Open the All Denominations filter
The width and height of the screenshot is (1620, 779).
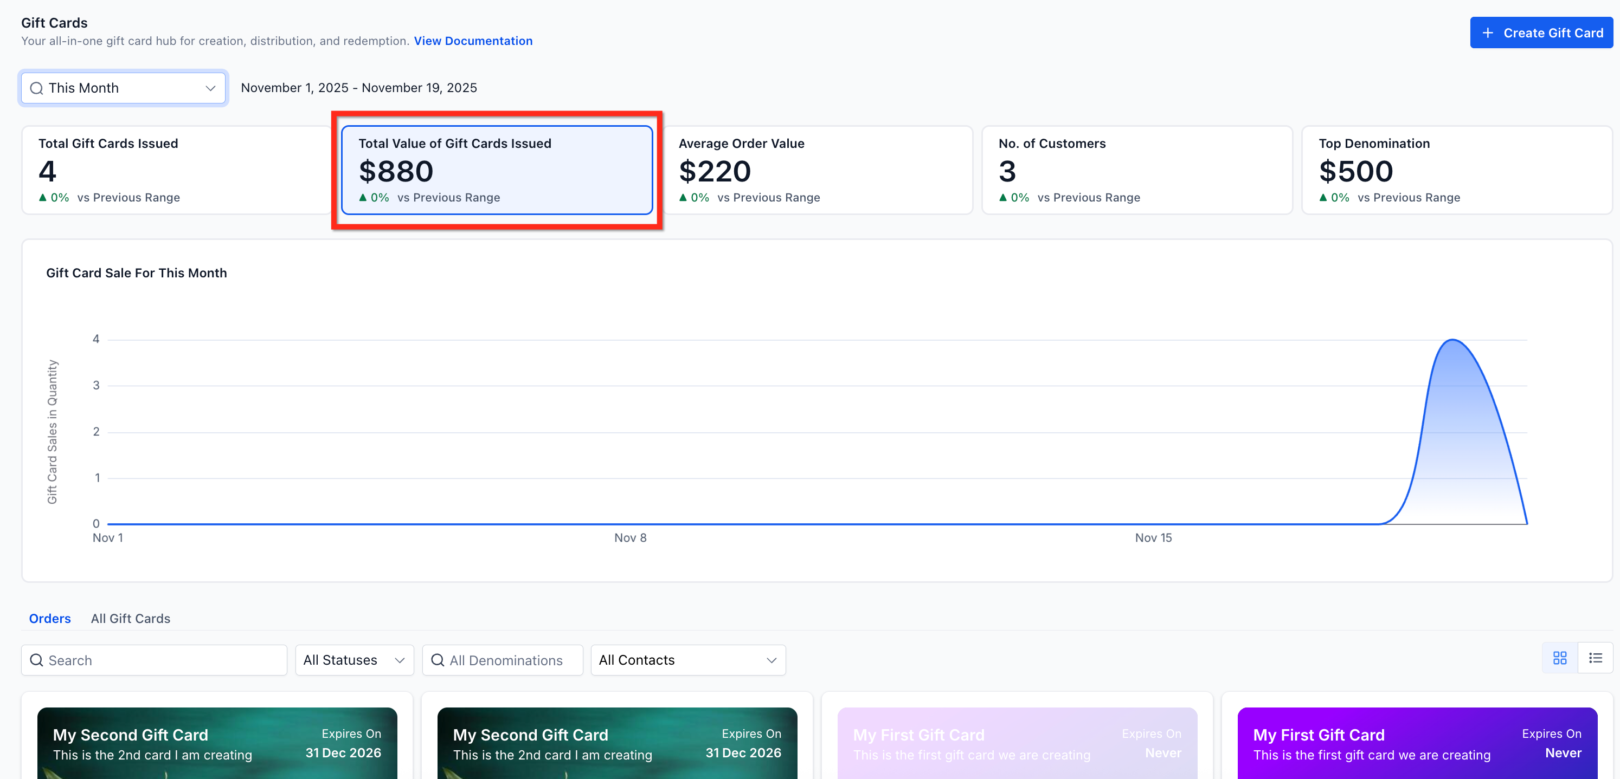pyautogui.click(x=506, y=660)
